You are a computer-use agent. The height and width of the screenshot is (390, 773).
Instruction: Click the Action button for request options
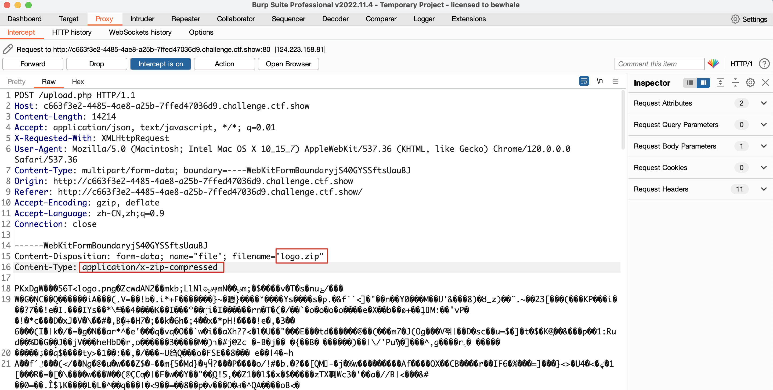[223, 64]
